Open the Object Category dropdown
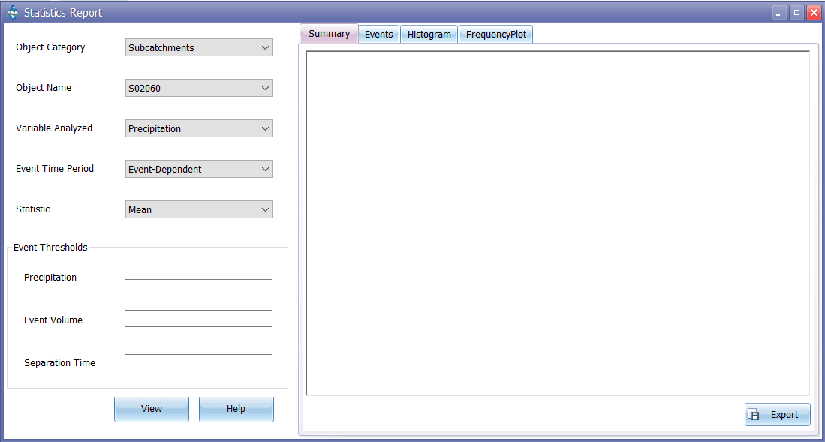825x442 pixels. (x=199, y=47)
